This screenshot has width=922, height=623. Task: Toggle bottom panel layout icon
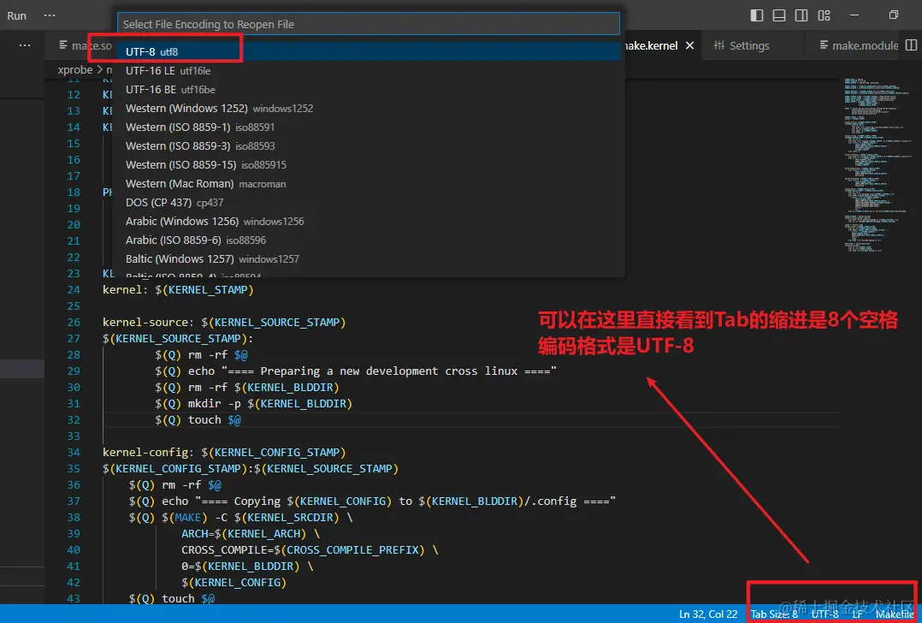click(779, 15)
